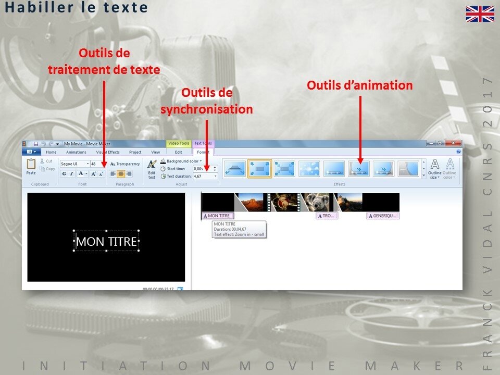Switch to the Visual Effects tab
Viewport: 500px width, 375px height.
[108, 152]
